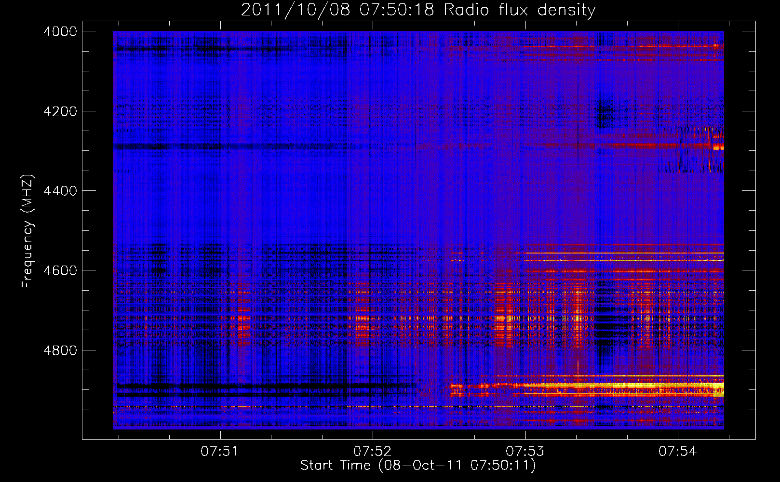Click the plot title '2011/10/08 07:50:18 Radio flux density'
Screen dimensions: 780x482
pos(418,10)
